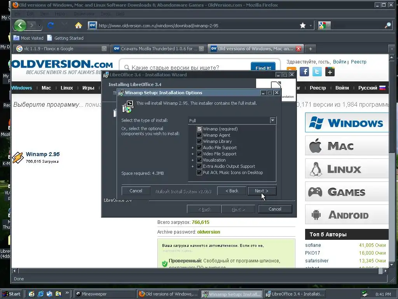Switch to LibreOffice 3.4 Installation taskbar button

295,294
